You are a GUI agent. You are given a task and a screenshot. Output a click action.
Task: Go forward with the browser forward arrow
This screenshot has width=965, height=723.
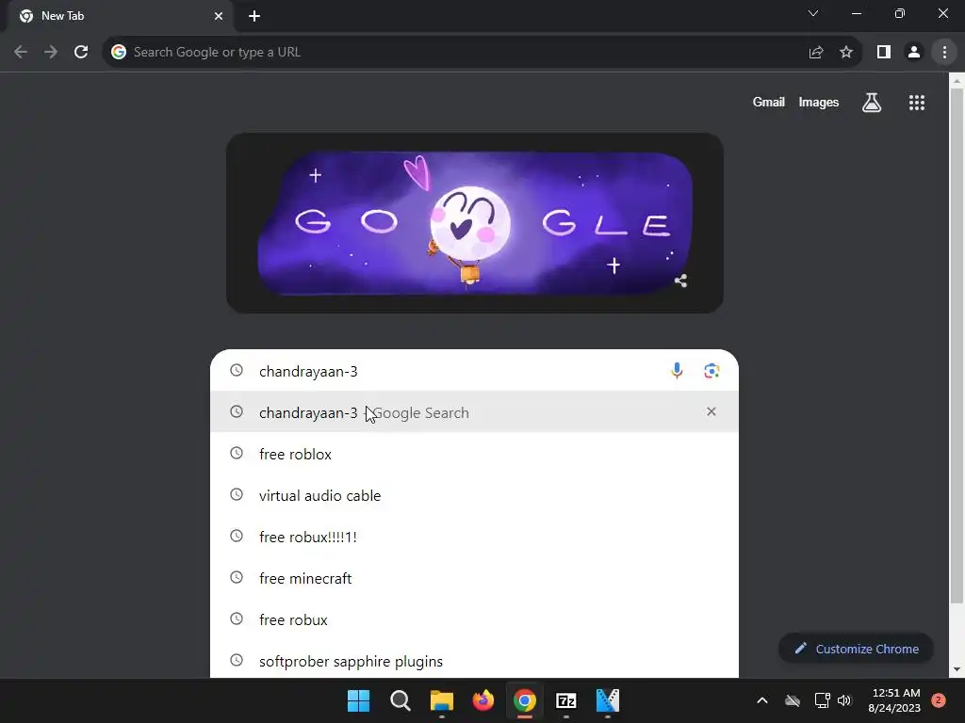(51, 53)
